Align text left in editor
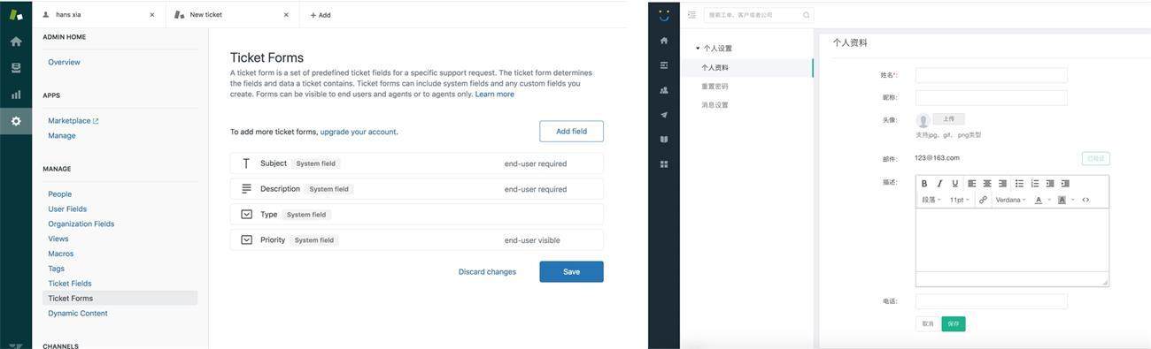This screenshot has width=1151, height=349. click(x=972, y=184)
